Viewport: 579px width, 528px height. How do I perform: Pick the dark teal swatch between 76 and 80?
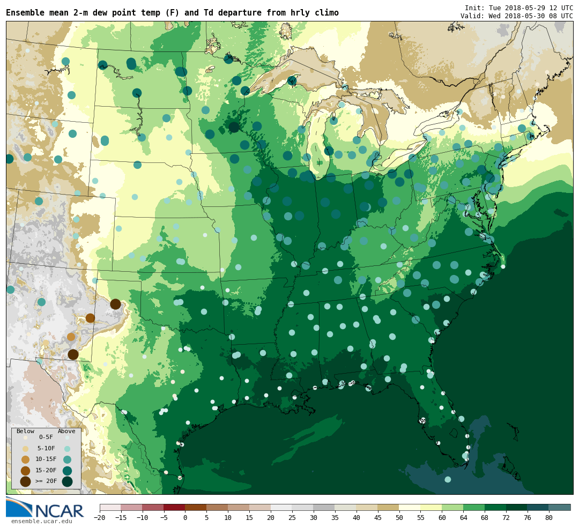coord(538,507)
